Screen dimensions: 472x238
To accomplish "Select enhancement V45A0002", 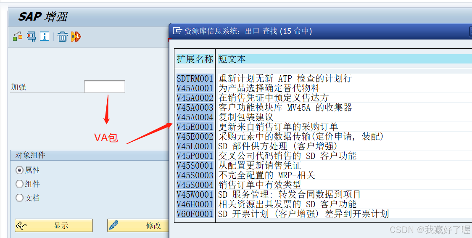I will tap(195, 98).
